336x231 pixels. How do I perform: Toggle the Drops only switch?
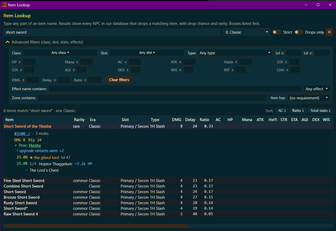(299, 32)
